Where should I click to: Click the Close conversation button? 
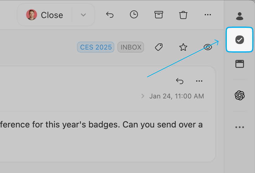coord(45,15)
